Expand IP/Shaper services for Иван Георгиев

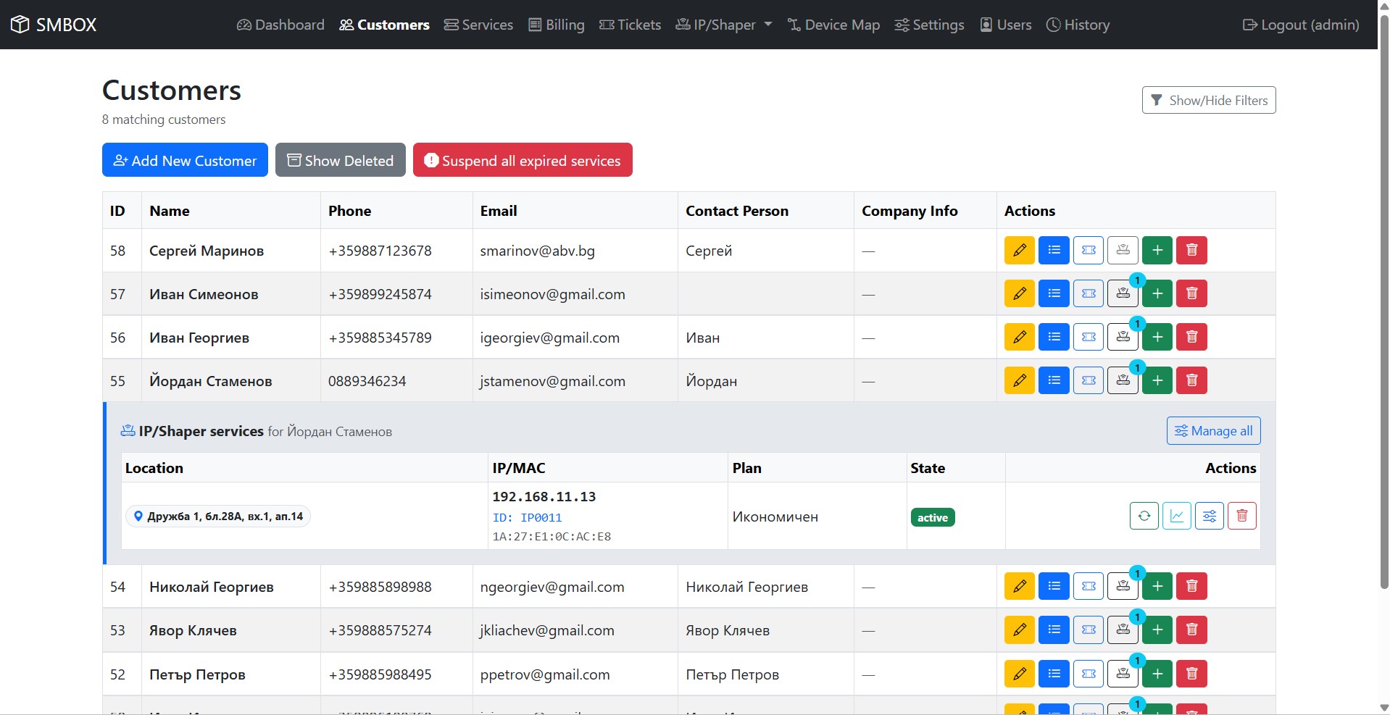1123,337
